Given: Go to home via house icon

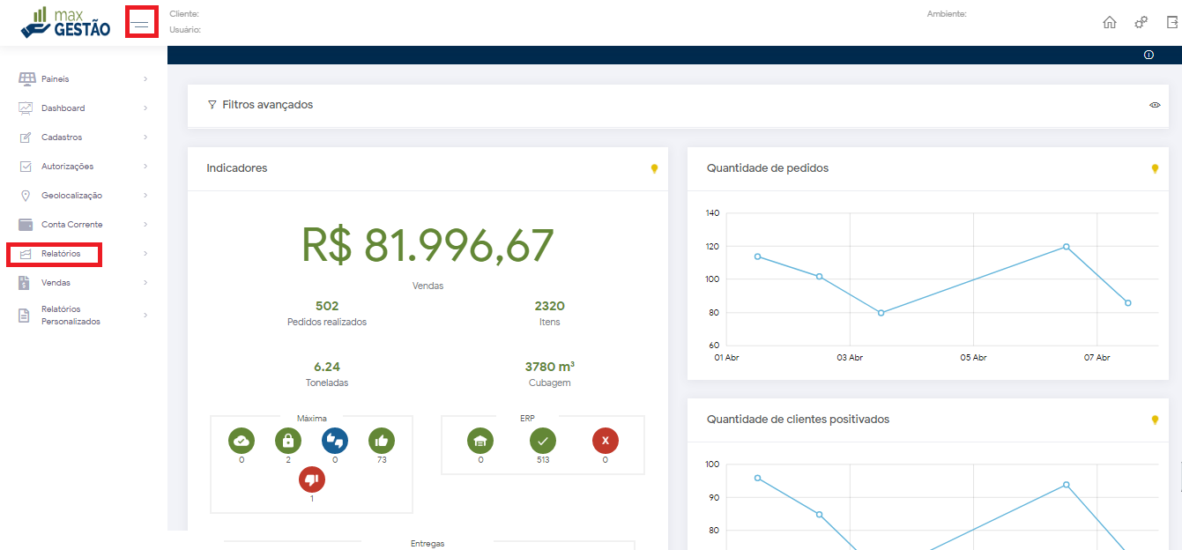Looking at the screenshot, I should pos(1110,23).
